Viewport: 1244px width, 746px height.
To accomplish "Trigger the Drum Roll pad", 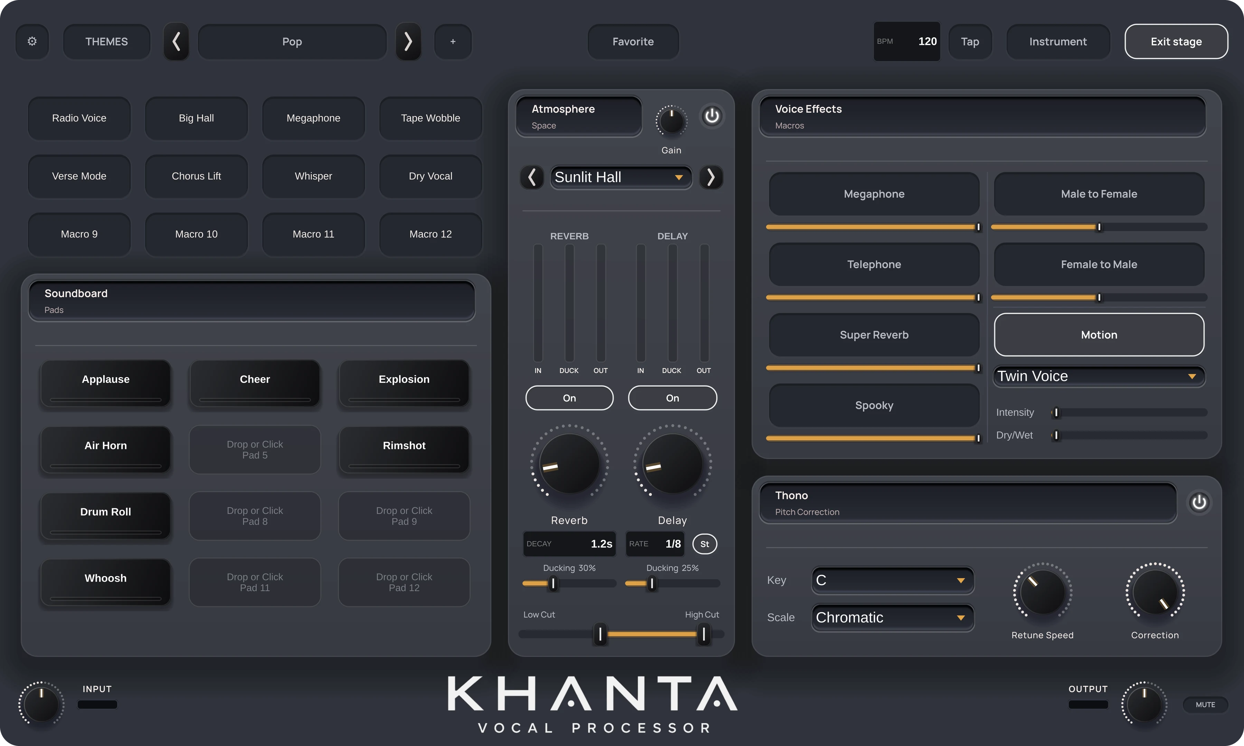I will point(106,516).
